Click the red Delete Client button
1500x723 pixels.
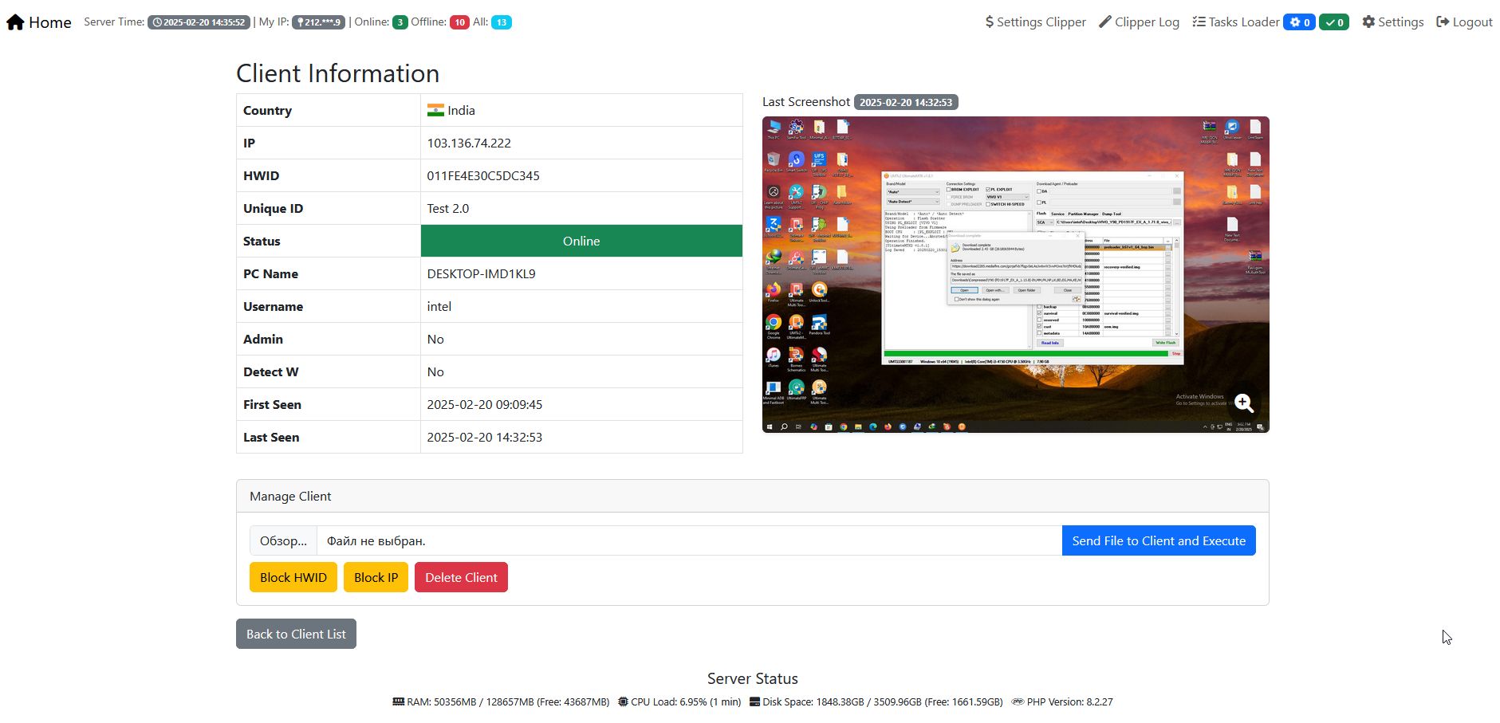coord(461,577)
